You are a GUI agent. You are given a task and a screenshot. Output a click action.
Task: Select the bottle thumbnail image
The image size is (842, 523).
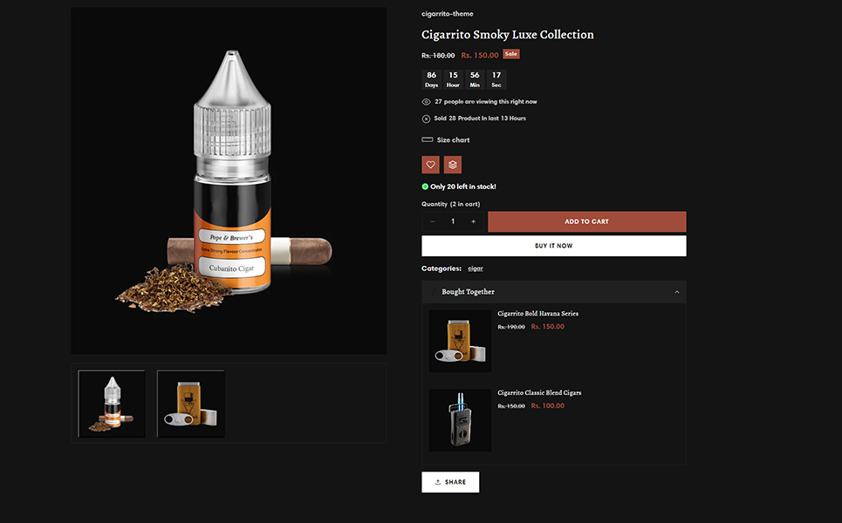[112, 404]
